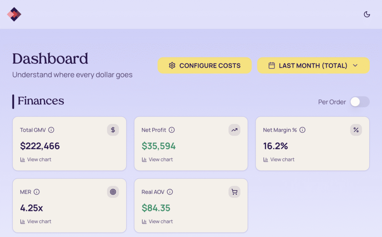View chart for Total GMV
The image size is (382, 237).
tap(36, 159)
